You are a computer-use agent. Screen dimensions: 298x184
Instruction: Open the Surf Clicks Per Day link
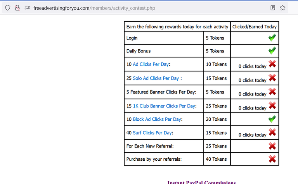point(152,133)
